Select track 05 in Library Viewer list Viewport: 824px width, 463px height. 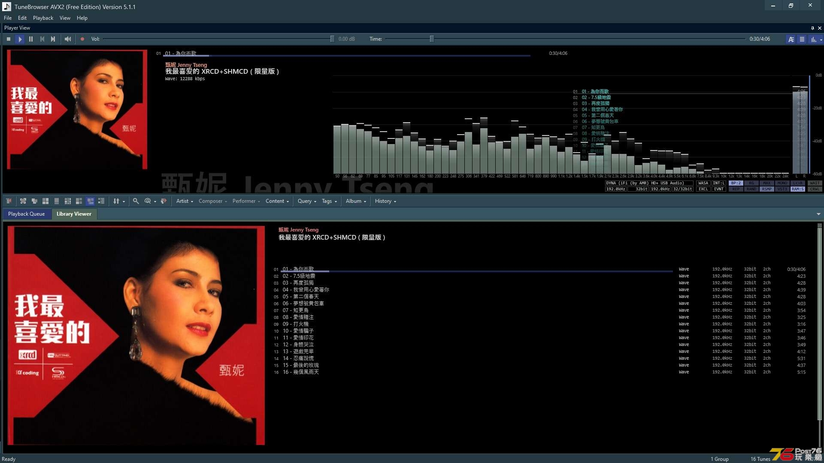pos(539,297)
